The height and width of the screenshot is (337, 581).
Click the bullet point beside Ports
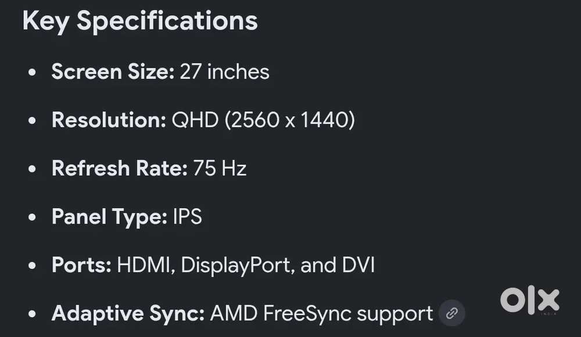coord(32,265)
